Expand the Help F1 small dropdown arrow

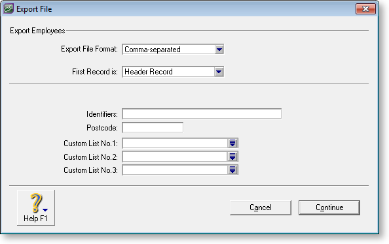(45, 210)
